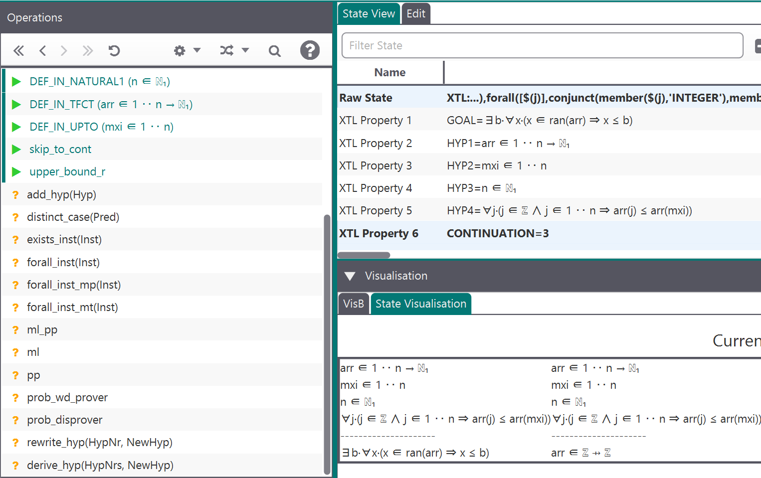Switch to the Edit tab

[x=415, y=14]
